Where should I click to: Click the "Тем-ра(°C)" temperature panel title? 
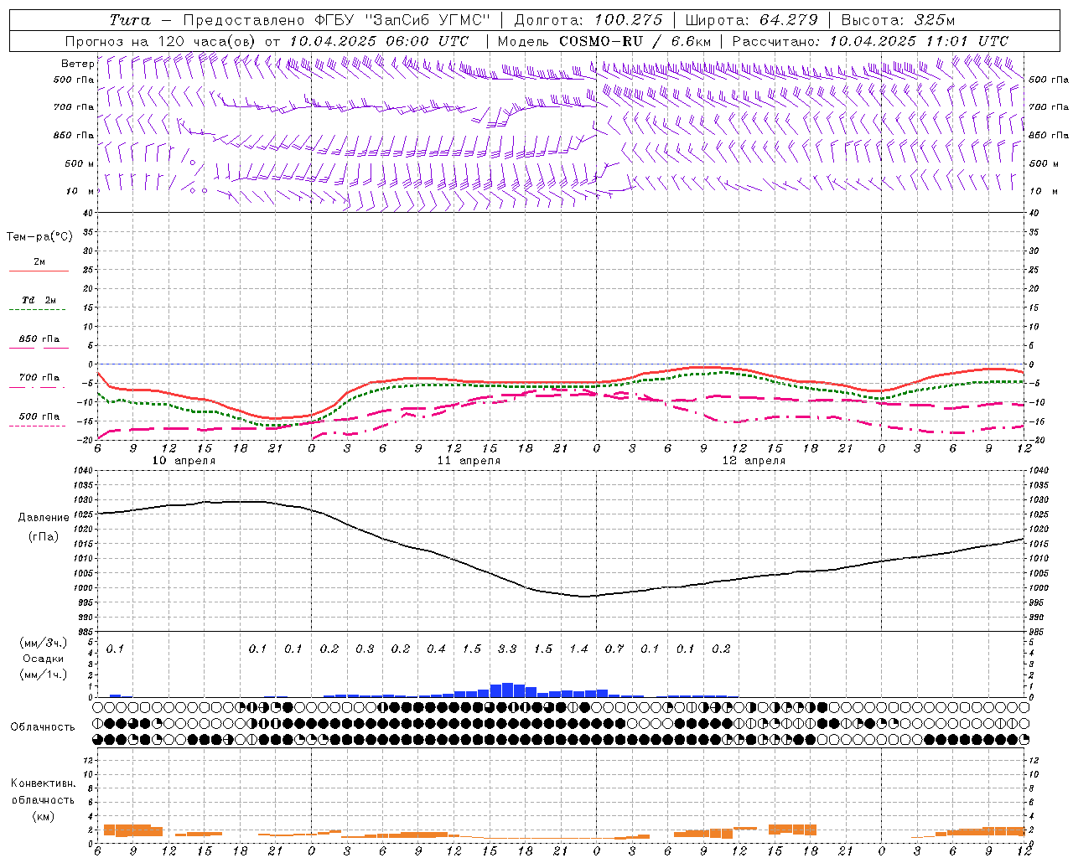pyautogui.click(x=39, y=237)
